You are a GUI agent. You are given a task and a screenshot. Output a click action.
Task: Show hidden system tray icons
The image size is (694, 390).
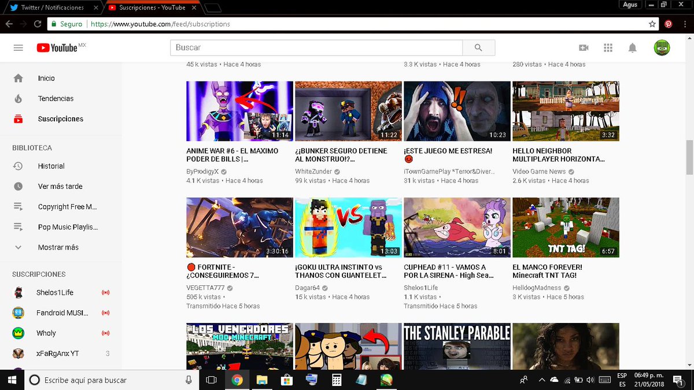tap(541, 380)
